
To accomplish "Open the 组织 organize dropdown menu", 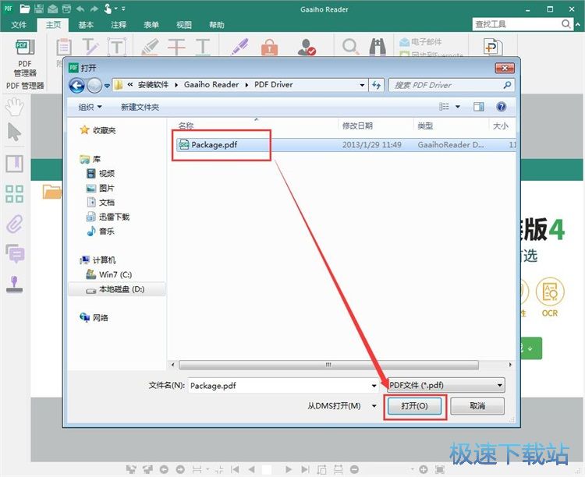I will (90, 107).
